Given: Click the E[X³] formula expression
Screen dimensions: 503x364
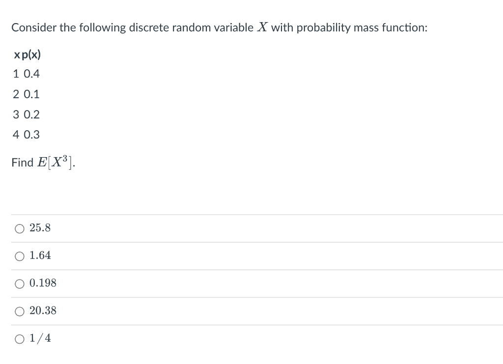Looking at the screenshot, I should click(56, 162).
